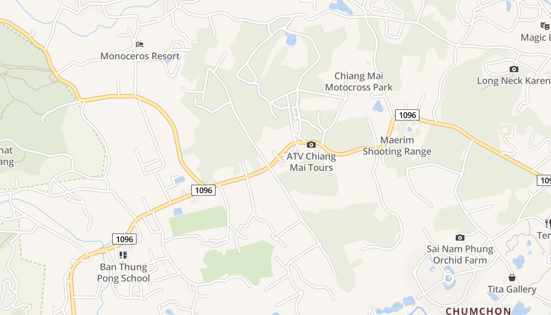Select the Monoceros Resort text label
The height and width of the screenshot is (315, 551).
140,56
